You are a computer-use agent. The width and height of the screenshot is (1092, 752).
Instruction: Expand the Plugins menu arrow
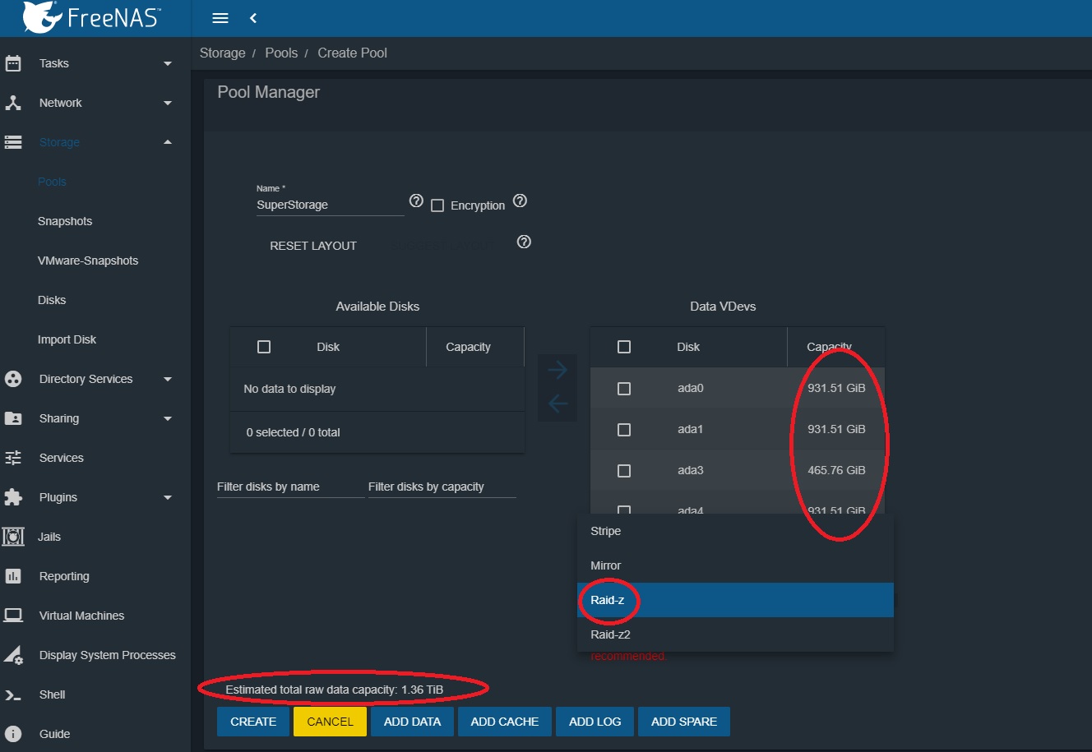click(x=168, y=497)
